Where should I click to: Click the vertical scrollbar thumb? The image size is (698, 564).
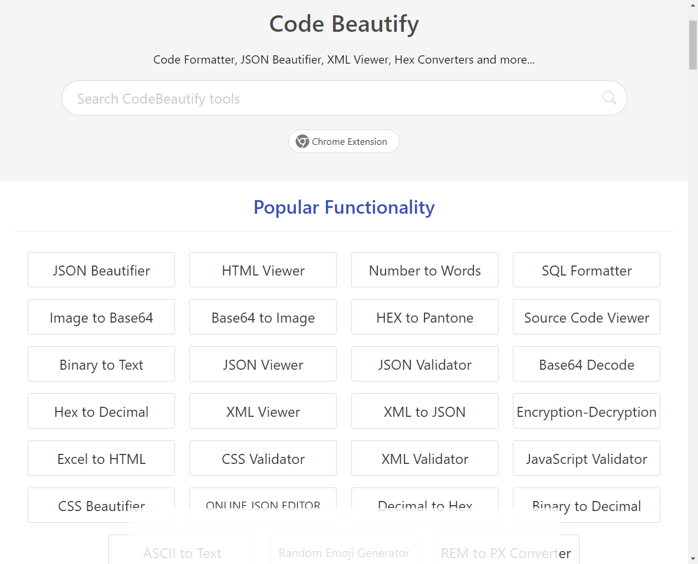coord(693,44)
